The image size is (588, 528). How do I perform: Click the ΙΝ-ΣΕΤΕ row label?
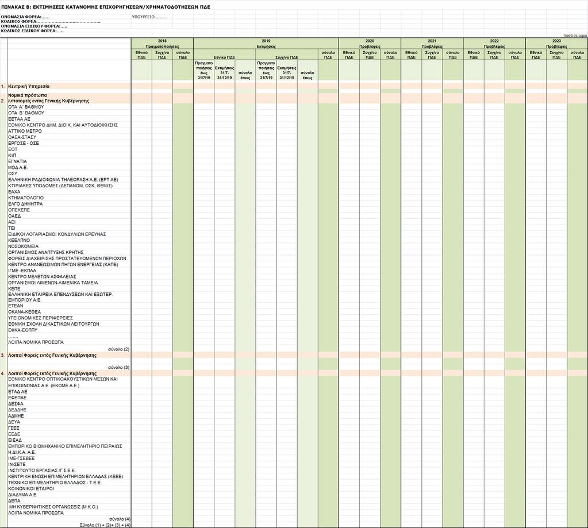(x=17, y=464)
